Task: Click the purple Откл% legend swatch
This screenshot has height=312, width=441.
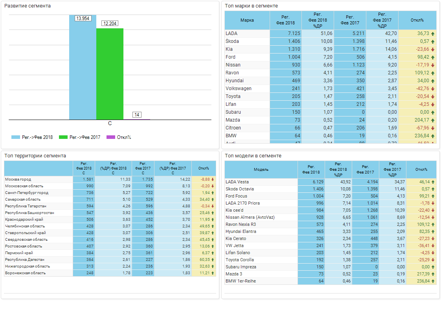Action: click(111, 137)
